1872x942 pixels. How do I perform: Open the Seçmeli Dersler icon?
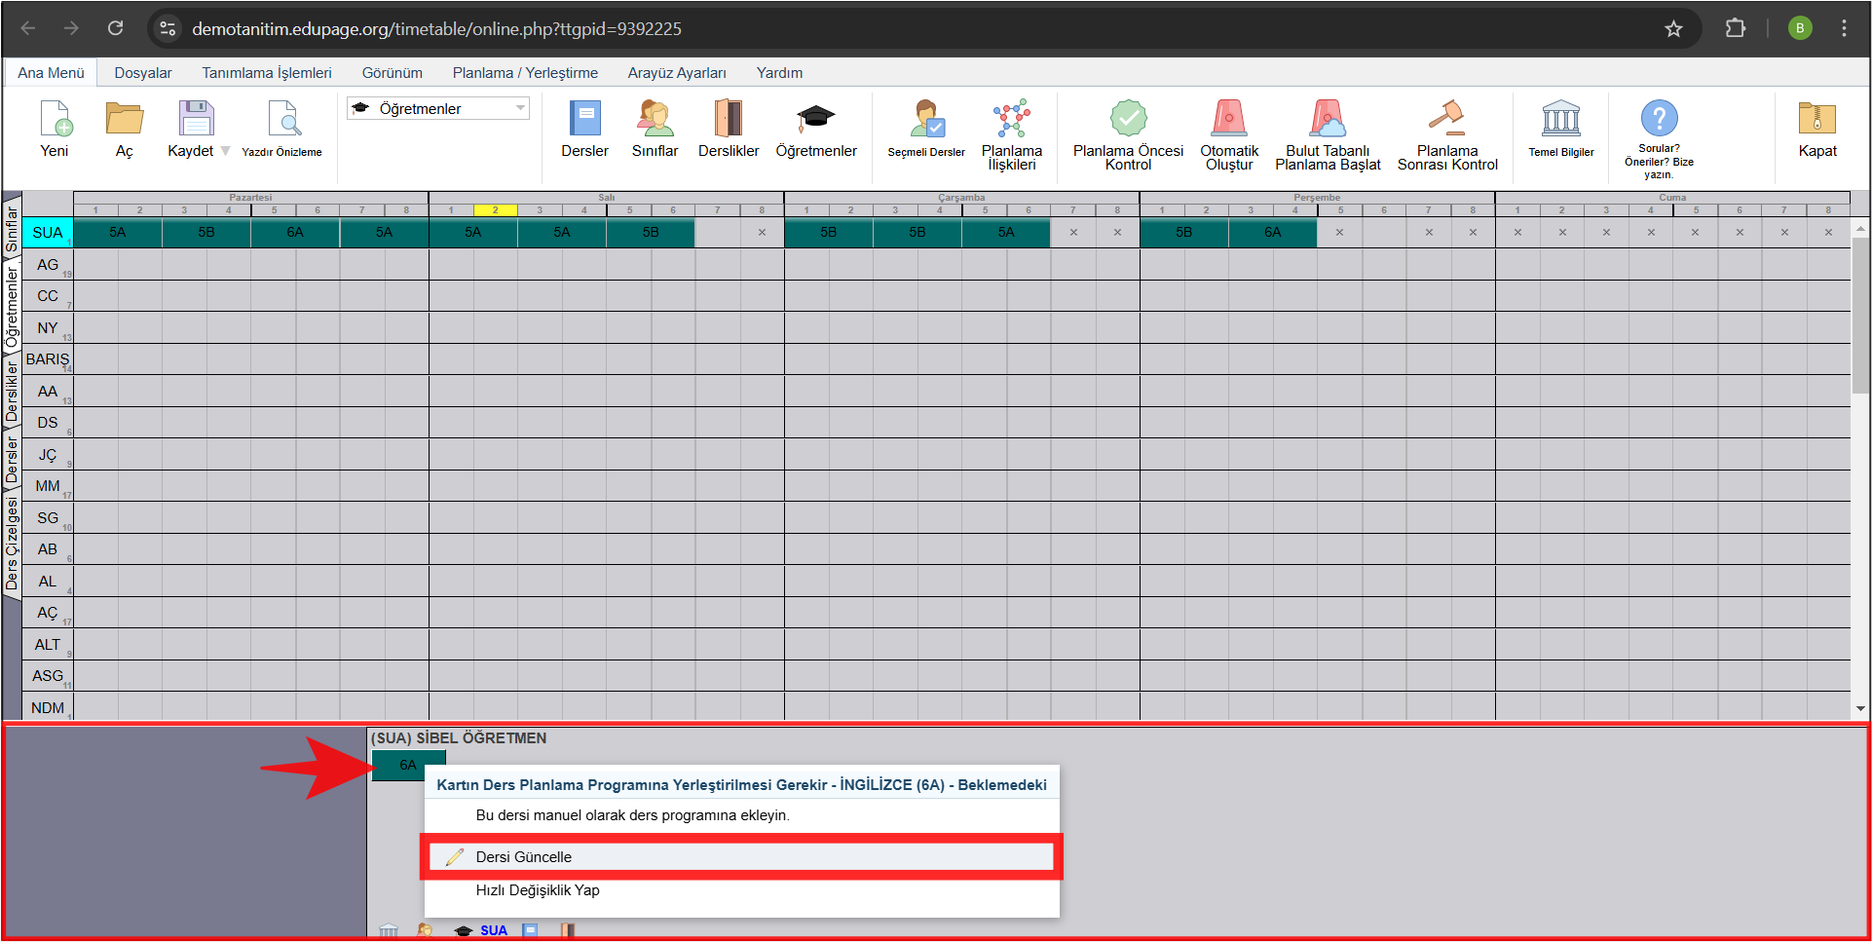click(927, 119)
